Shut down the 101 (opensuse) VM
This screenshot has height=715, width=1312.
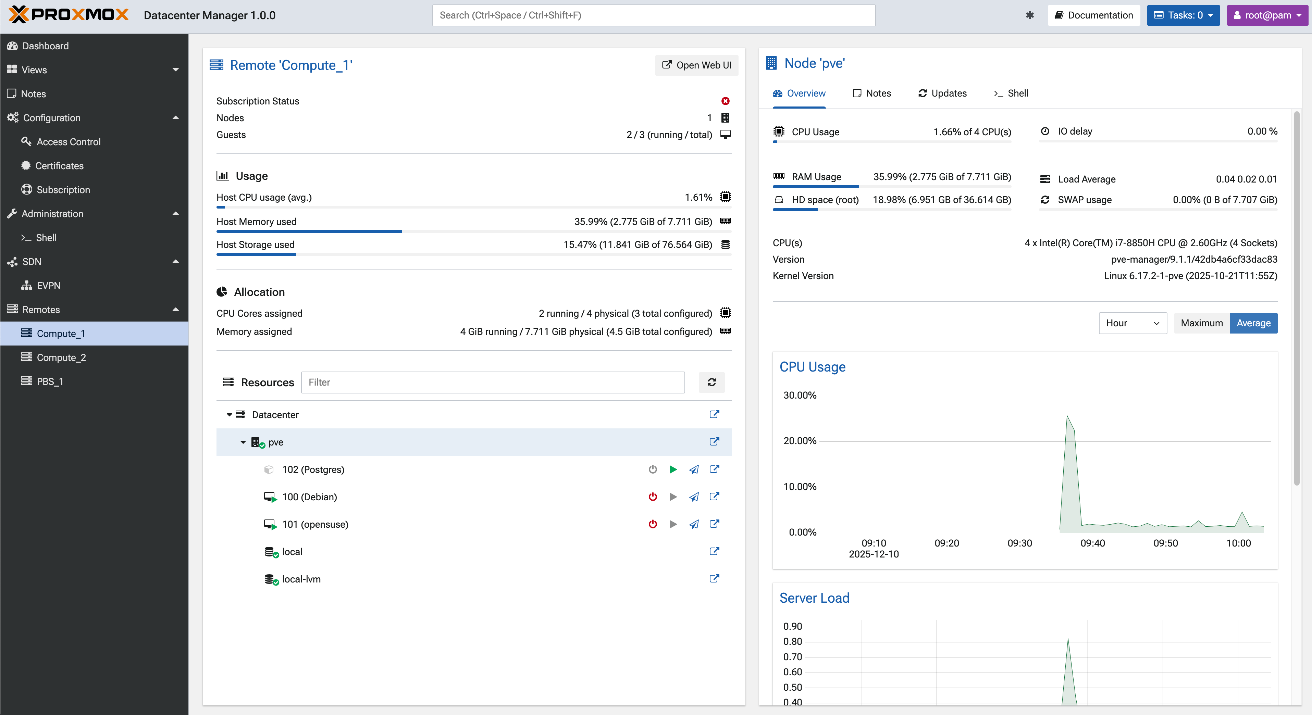[x=653, y=525]
